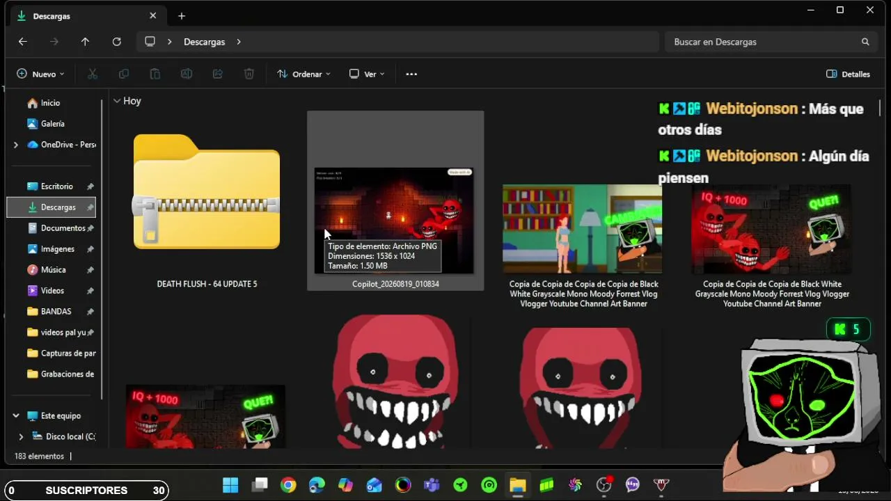Viewport: 891px width, 501px height.
Task: Go to Escritorio in sidebar
Action: [51, 186]
